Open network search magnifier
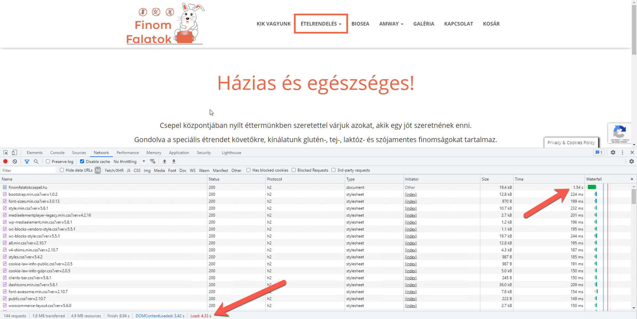Viewport: 637px width, 319px height. click(x=36, y=162)
